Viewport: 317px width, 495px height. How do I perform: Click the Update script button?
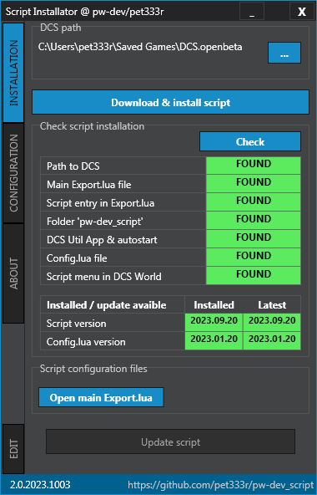pos(170,441)
